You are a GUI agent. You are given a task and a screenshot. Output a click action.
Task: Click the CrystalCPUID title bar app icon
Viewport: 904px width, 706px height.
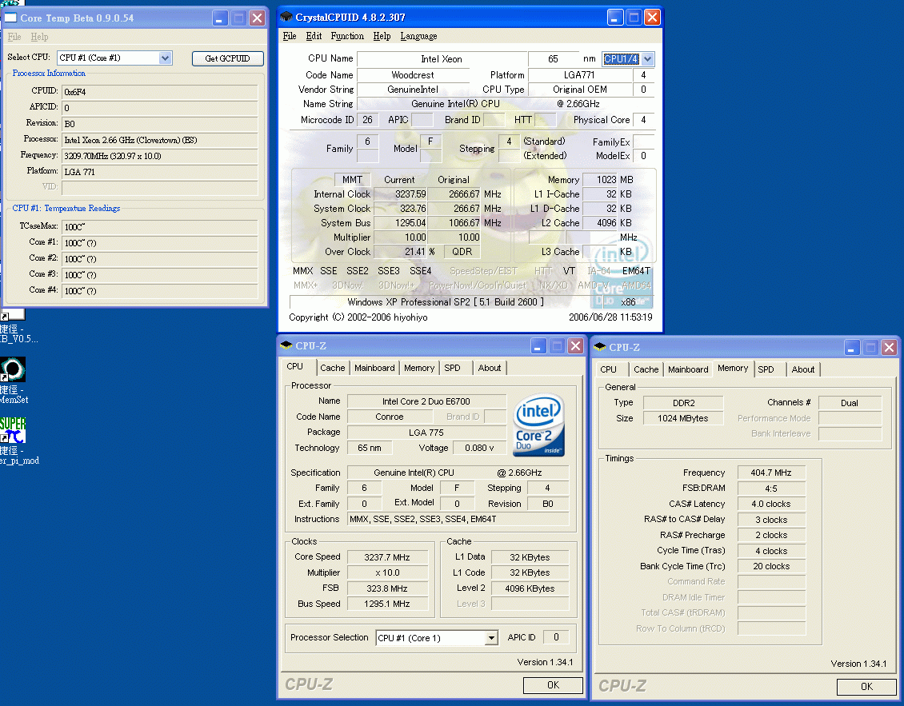(x=286, y=17)
